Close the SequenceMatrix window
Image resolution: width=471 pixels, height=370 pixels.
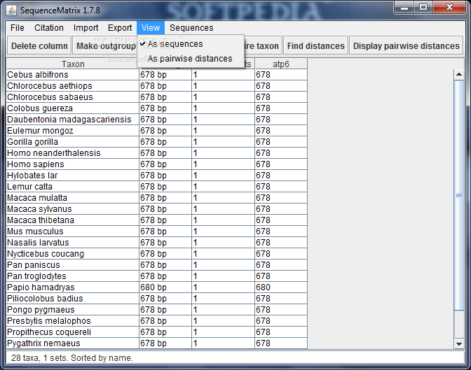tap(450, 7)
